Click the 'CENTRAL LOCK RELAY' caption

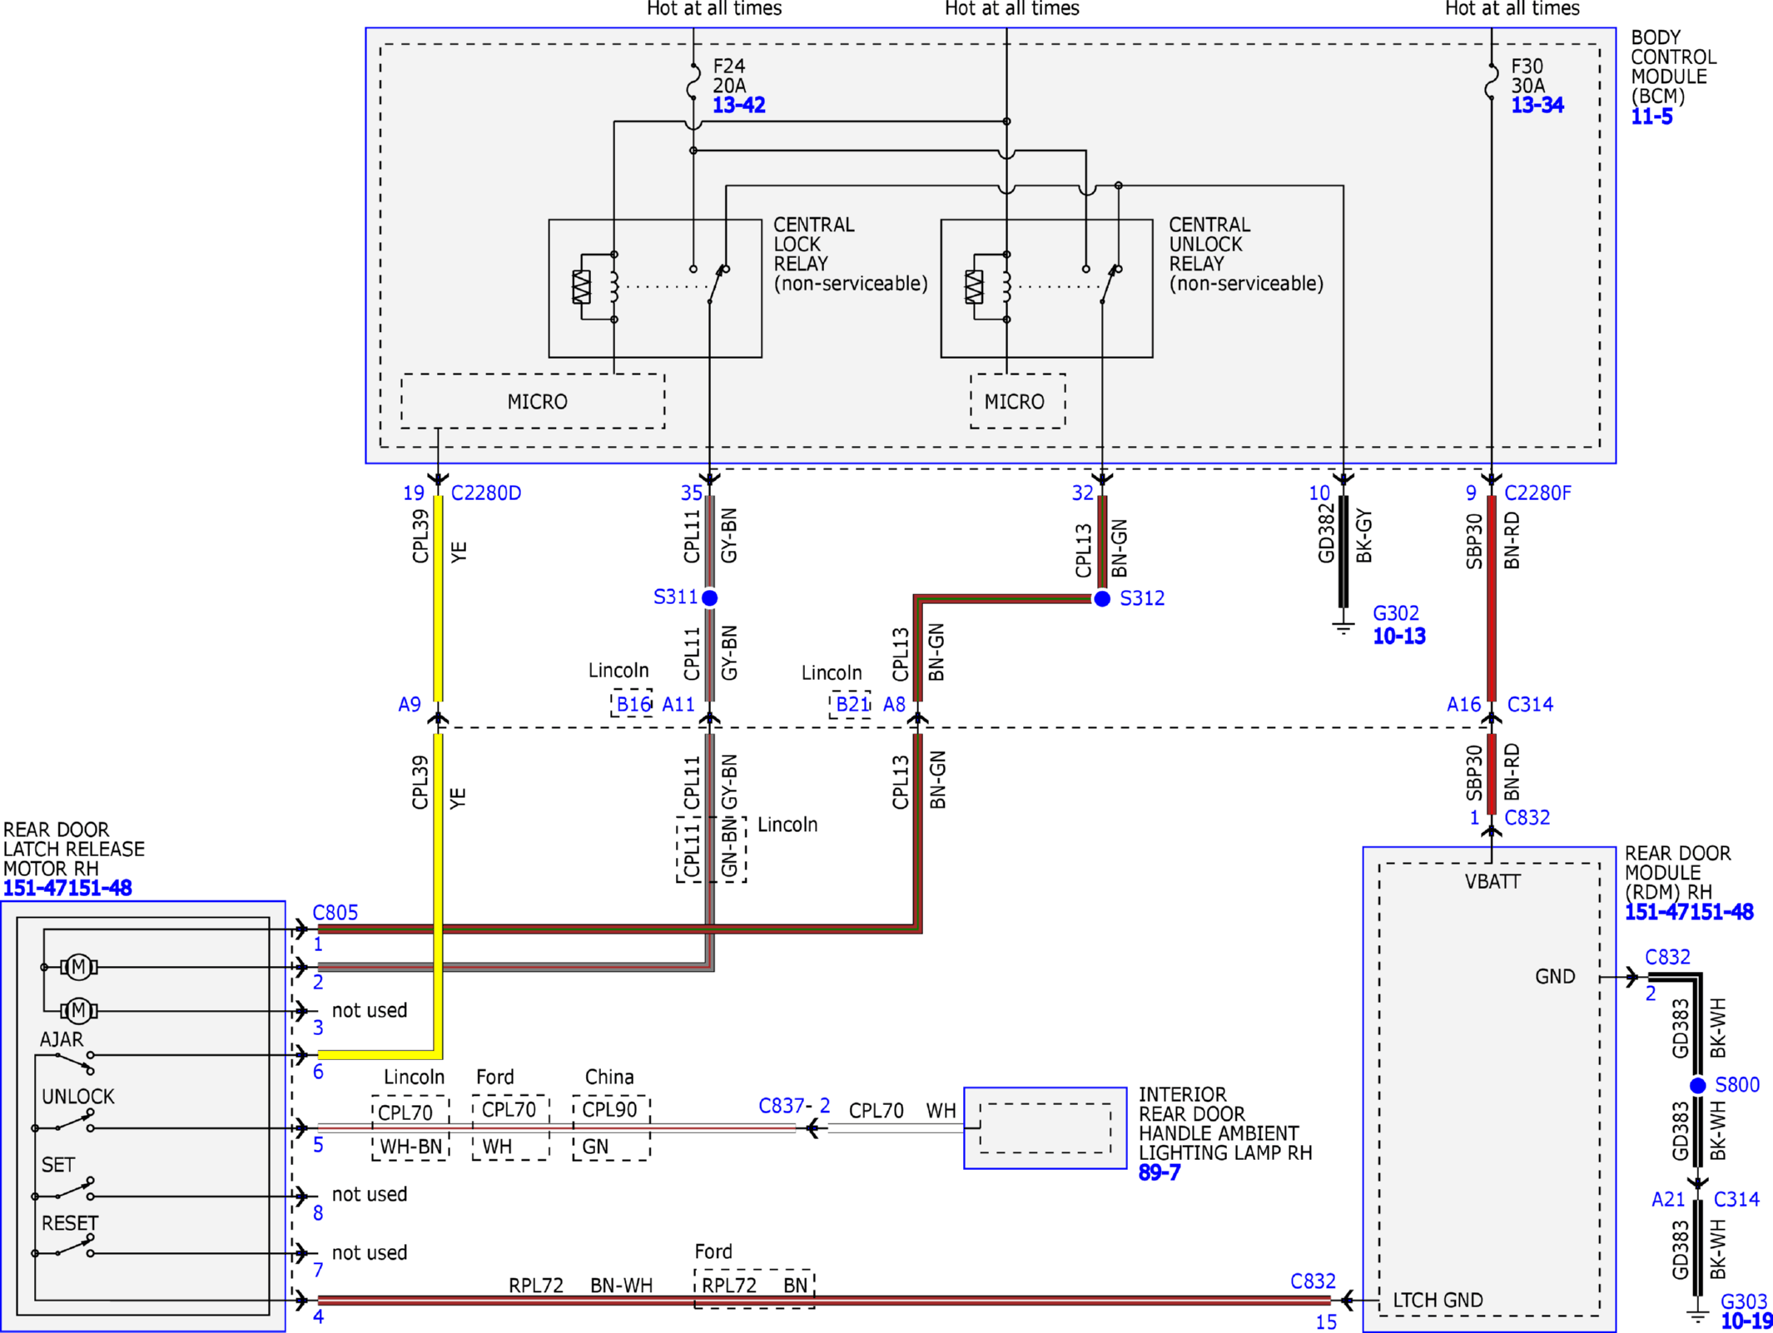pos(814,245)
